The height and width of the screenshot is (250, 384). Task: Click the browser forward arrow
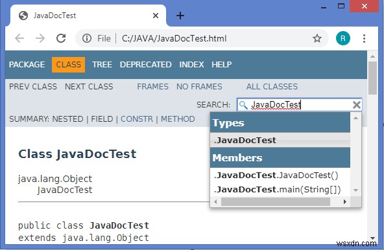pyautogui.click(x=40, y=38)
